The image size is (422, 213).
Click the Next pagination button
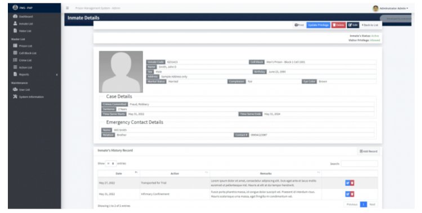pos(372,205)
